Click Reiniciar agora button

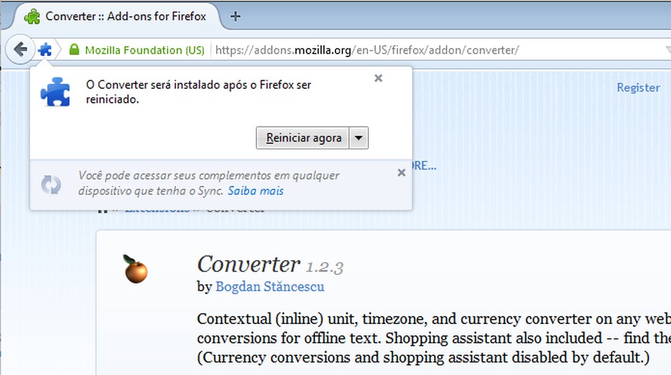(x=303, y=138)
